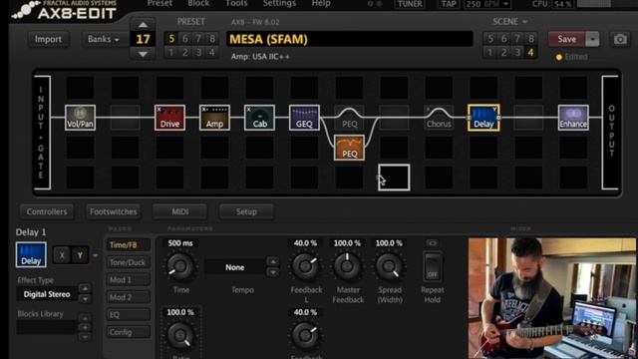The width and height of the screenshot is (638, 359).
Task: Switch to scene 2
Action: pos(503,52)
